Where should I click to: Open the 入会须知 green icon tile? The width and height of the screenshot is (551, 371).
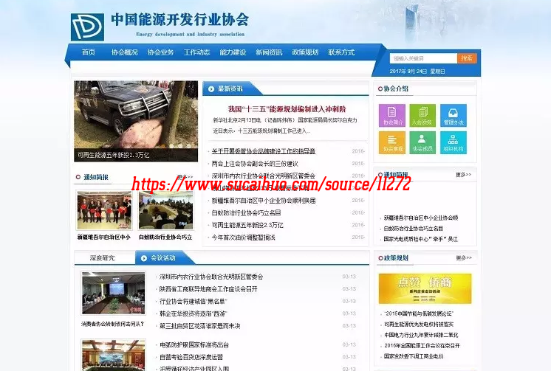(x=422, y=115)
